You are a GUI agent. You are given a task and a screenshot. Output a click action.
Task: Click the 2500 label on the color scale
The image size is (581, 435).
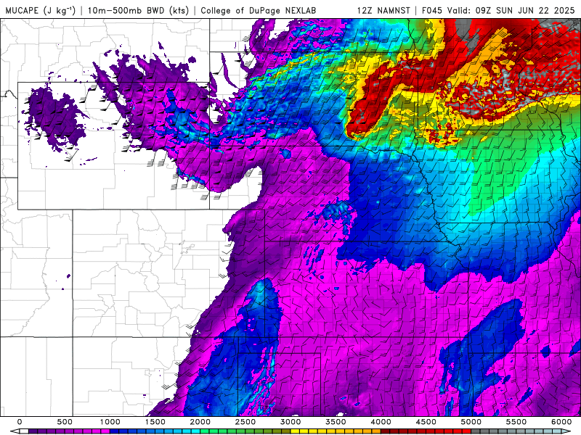click(245, 422)
